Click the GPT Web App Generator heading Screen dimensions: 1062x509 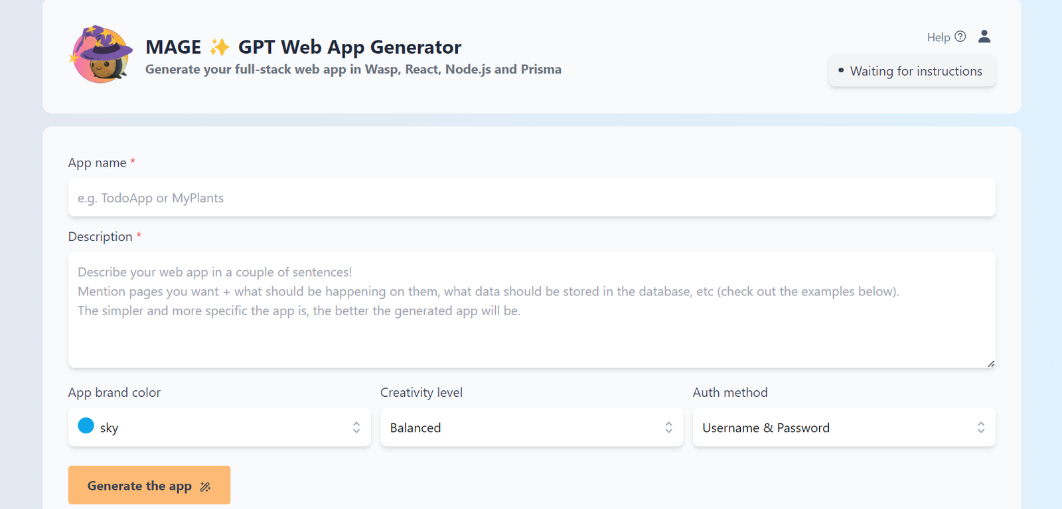[x=350, y=47]
